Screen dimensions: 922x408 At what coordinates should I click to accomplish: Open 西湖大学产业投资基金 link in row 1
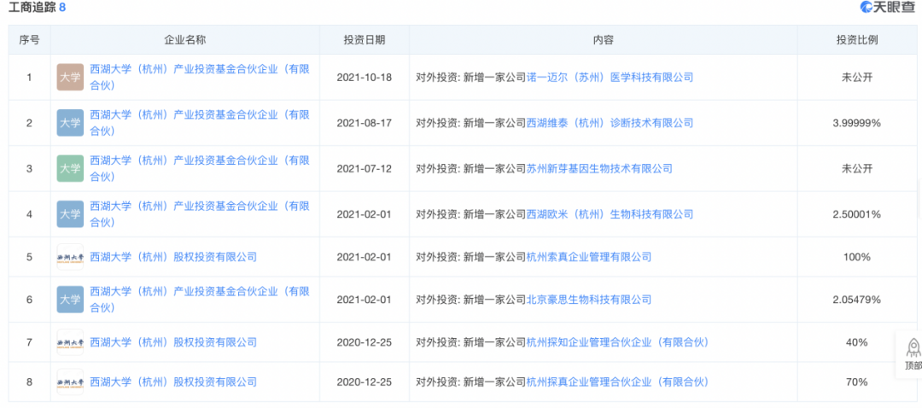[199, 77]
